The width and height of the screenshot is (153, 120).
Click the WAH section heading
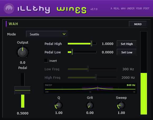[13, 24]
